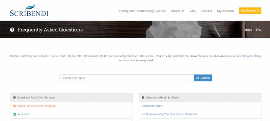Click question icon in Questions About Our Services header
This screenshot has height=121, width=270.
[x=15, y=98]
